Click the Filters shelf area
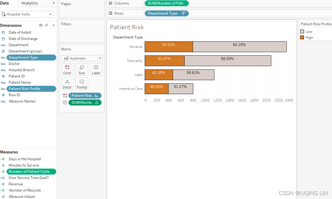 point(82,31)
